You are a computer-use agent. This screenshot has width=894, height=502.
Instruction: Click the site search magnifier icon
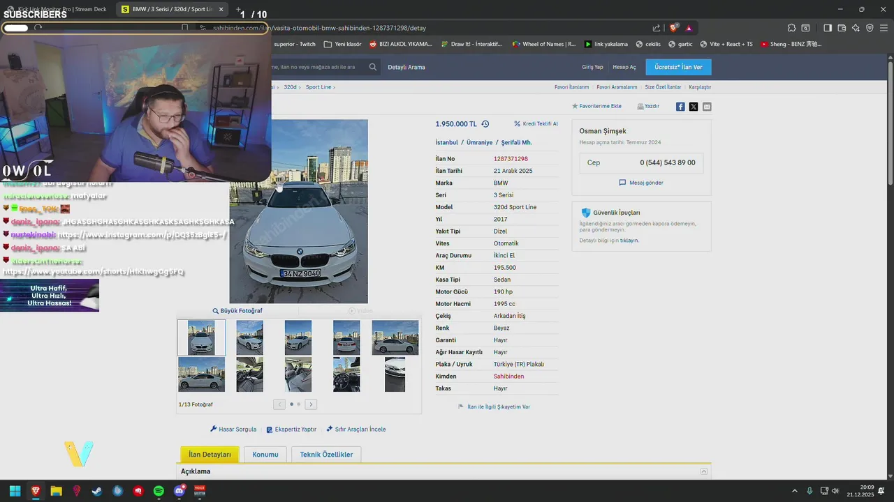click(373, 67)
